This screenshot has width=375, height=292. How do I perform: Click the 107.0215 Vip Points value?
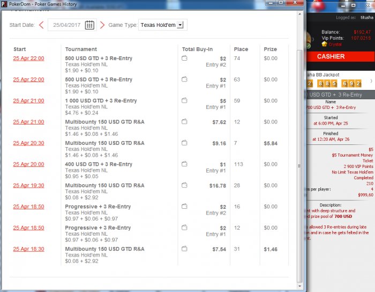(361, 38)
